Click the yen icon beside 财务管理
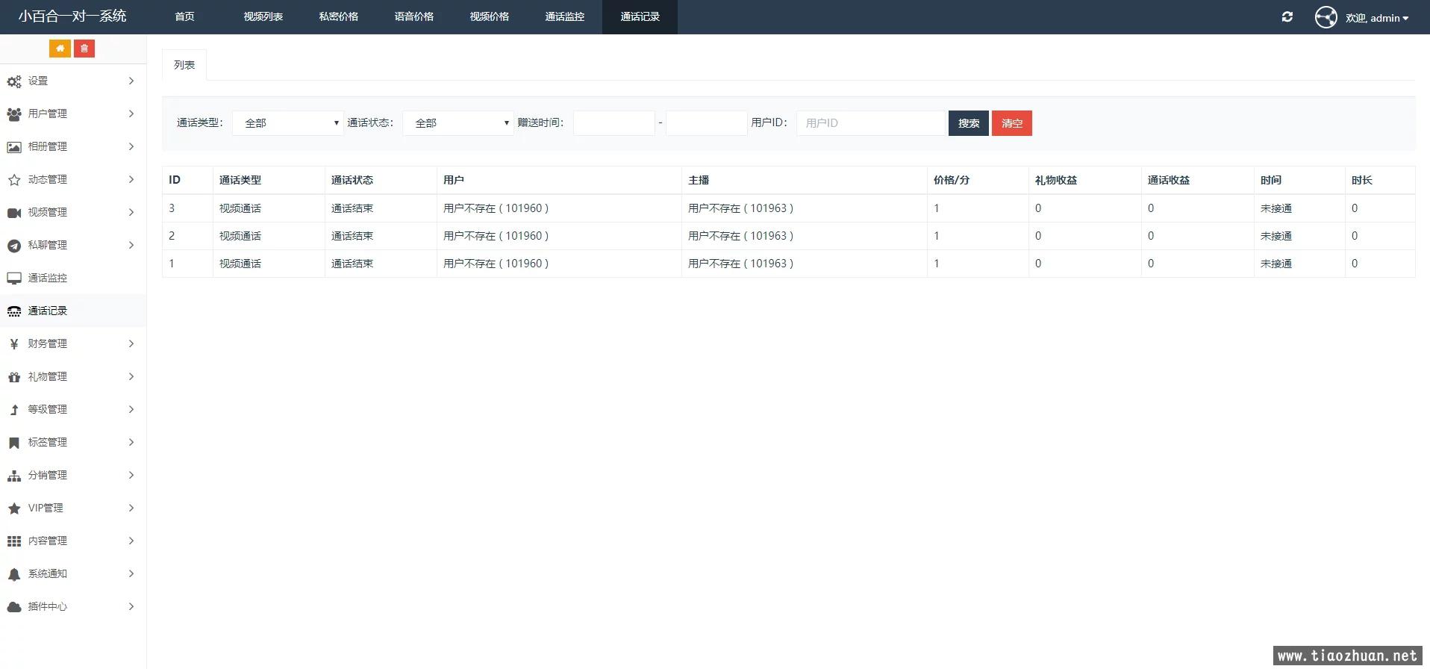This screenshot has width=1430, height=669. pyautogui.click(x=14, y=344)
